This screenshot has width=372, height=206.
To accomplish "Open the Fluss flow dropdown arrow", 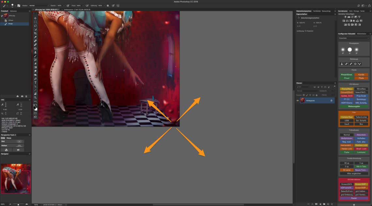I will [83, 6].
